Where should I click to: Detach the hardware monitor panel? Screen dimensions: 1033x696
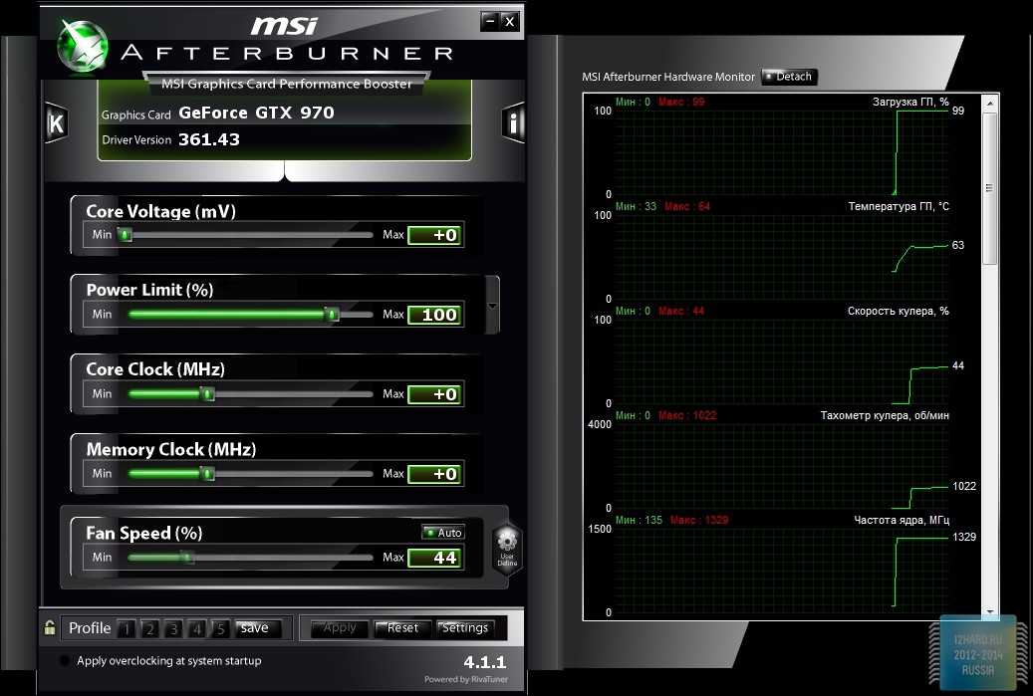pos(789,77)
